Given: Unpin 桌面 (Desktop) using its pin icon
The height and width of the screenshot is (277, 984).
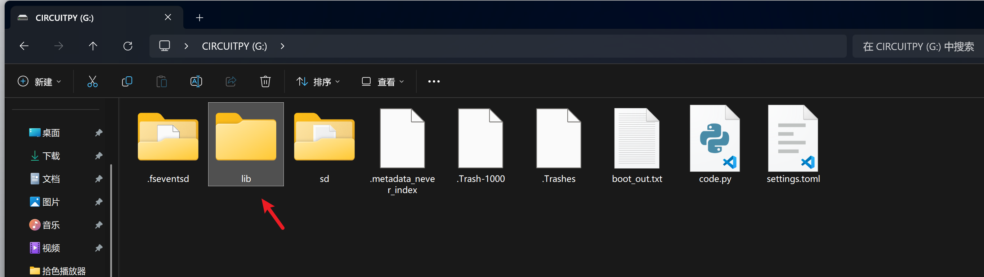Looking at the screenshot, I should (x=99, y=133).
